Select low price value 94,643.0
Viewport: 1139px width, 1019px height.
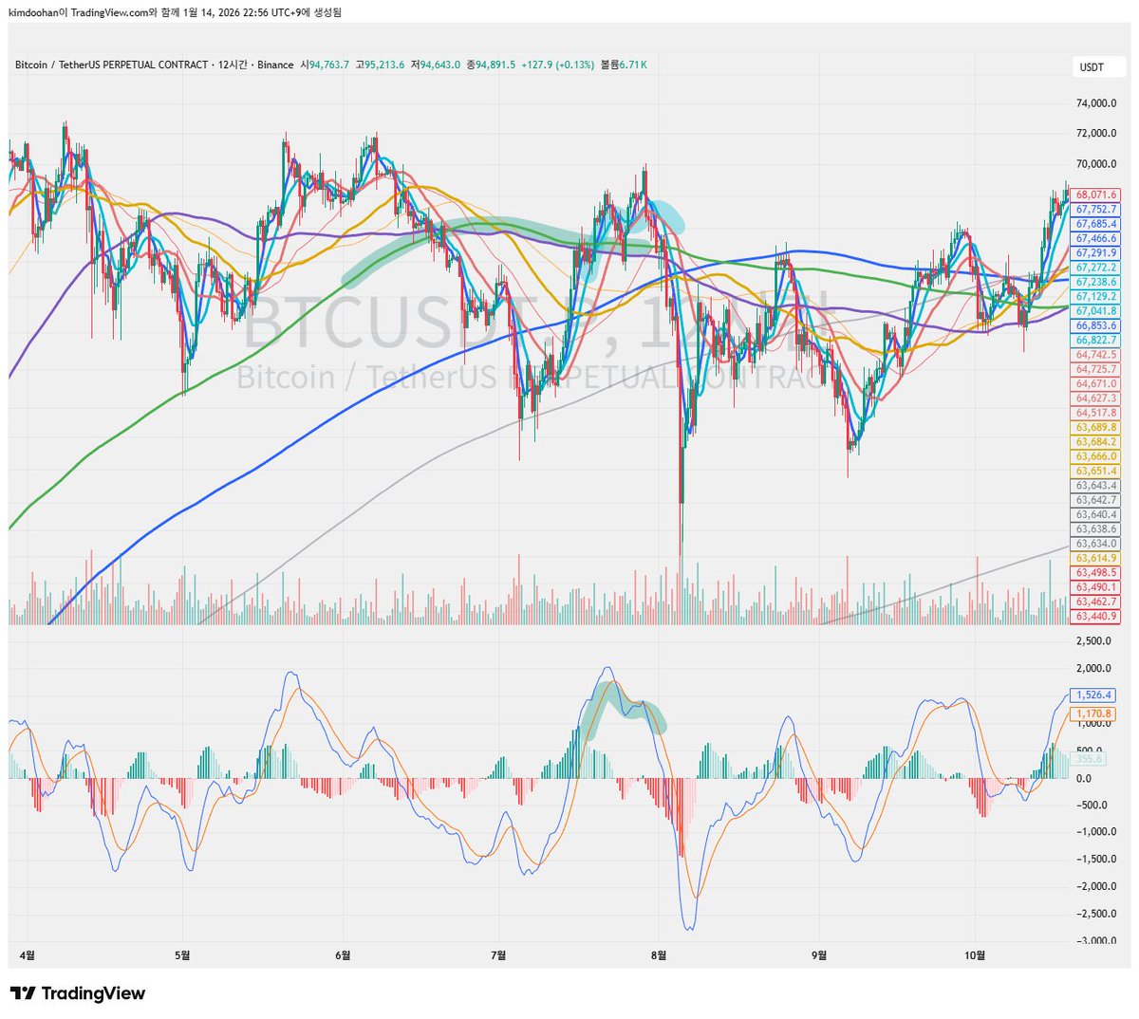(x=440, y=65)
